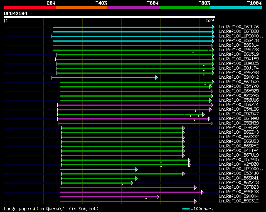Click the purple ~60% identity legend segment
The width and height of the screenshot is (266, 212).
(133, 7)
